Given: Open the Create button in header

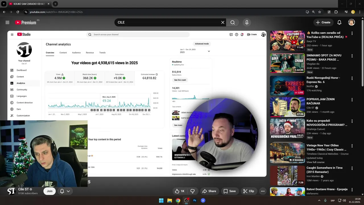Looking at the screenshot, I should [323, 22].
